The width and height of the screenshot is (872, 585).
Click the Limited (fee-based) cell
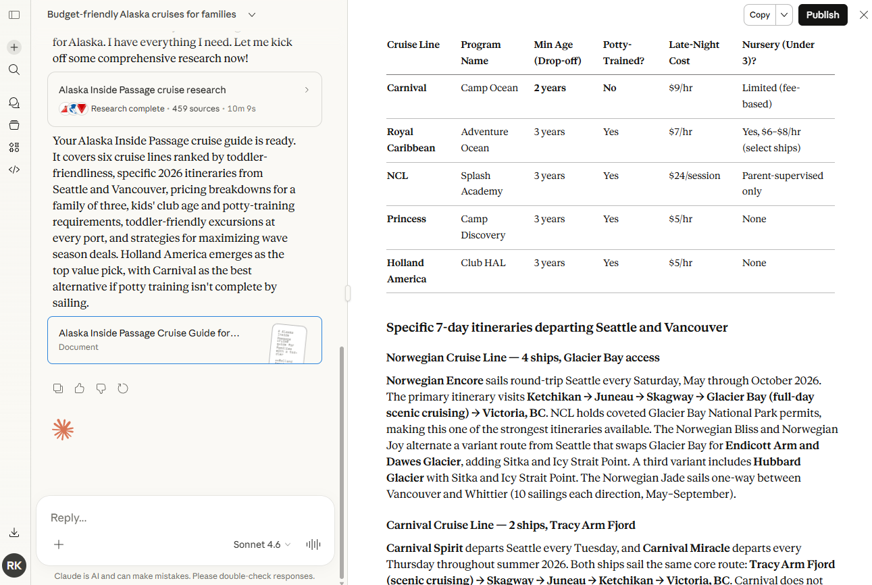(771, 96)
